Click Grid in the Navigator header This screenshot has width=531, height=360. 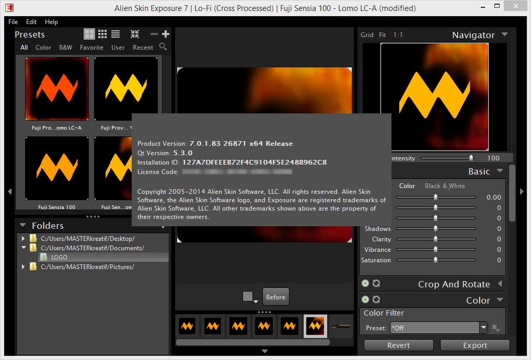tap(367, 35)
